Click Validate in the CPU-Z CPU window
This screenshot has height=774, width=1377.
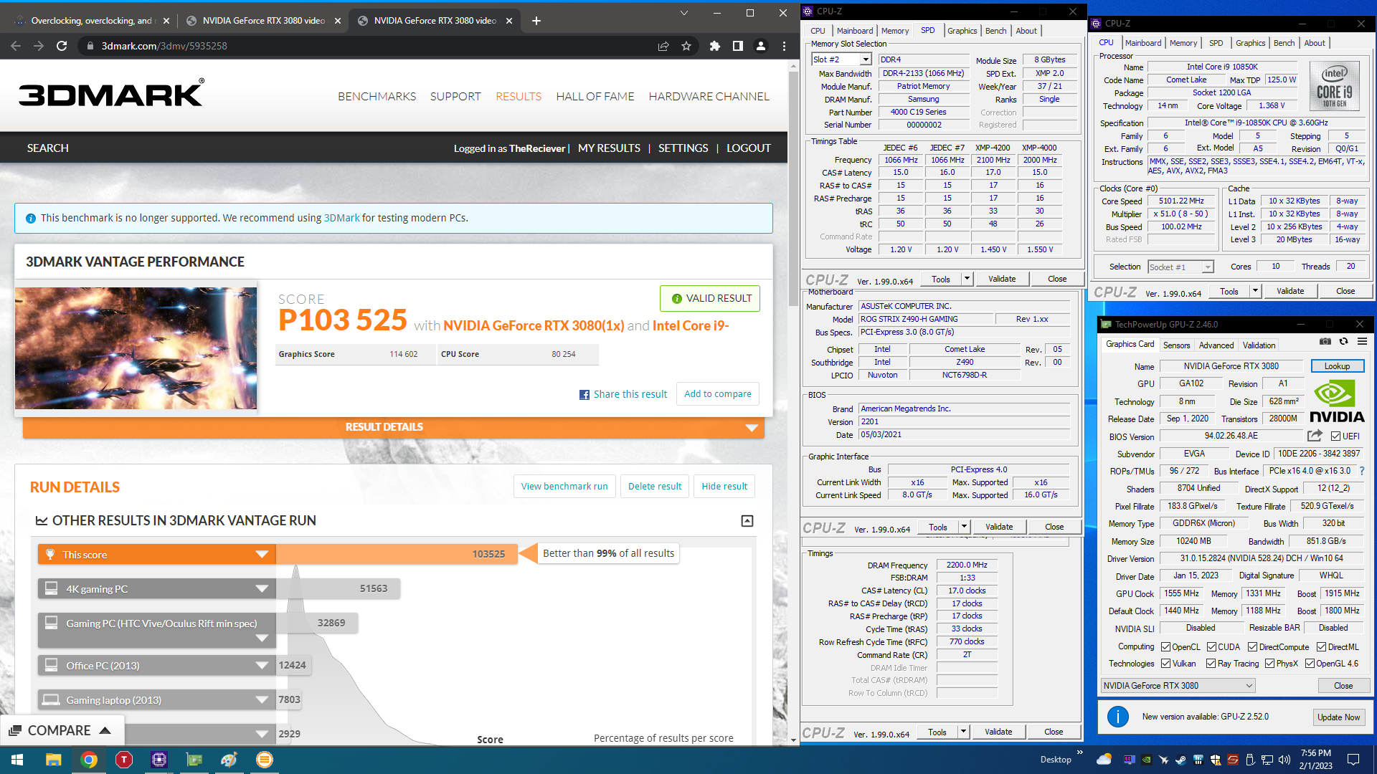click(x=1290, y=291)
